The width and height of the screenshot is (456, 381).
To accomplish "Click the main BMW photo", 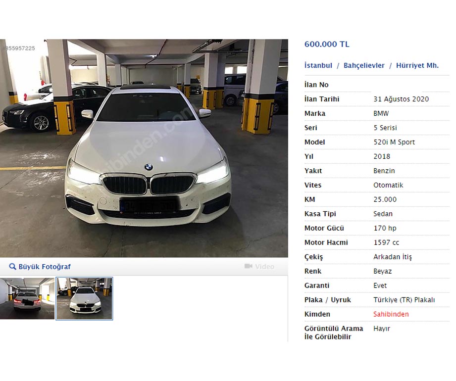I will (144, 148).
